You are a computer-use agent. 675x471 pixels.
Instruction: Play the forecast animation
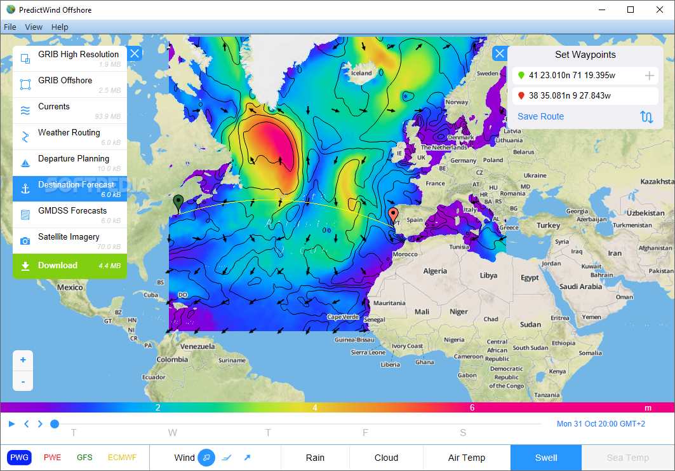pyautogui.click(x=11, y=424)
